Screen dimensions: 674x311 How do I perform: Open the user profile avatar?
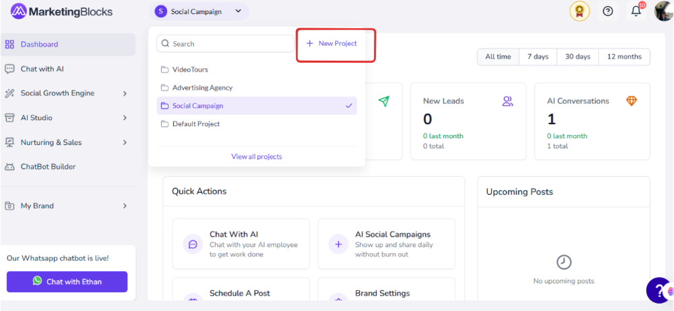point(664,11)
